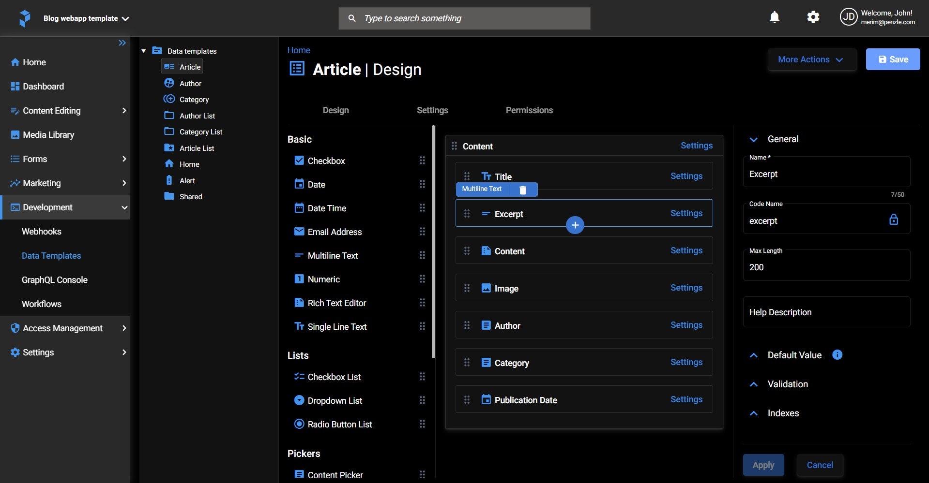Image resolution: width=929 pixels, height=483 pixels.
Task: Open Settings for Author field
Action: tap(686, 325)
